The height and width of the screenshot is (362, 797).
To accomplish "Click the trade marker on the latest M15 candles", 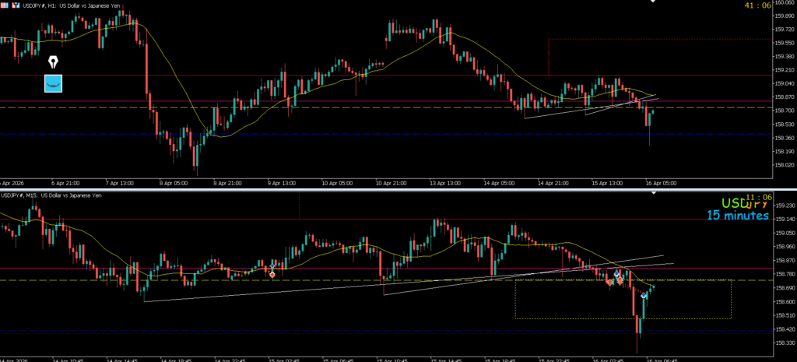I will tap(644, 295).
